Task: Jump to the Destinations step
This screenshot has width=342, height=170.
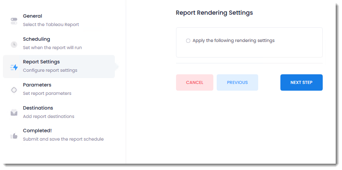Action: pos(38,108)
